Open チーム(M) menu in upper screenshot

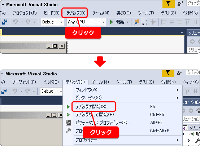(101, 13)
